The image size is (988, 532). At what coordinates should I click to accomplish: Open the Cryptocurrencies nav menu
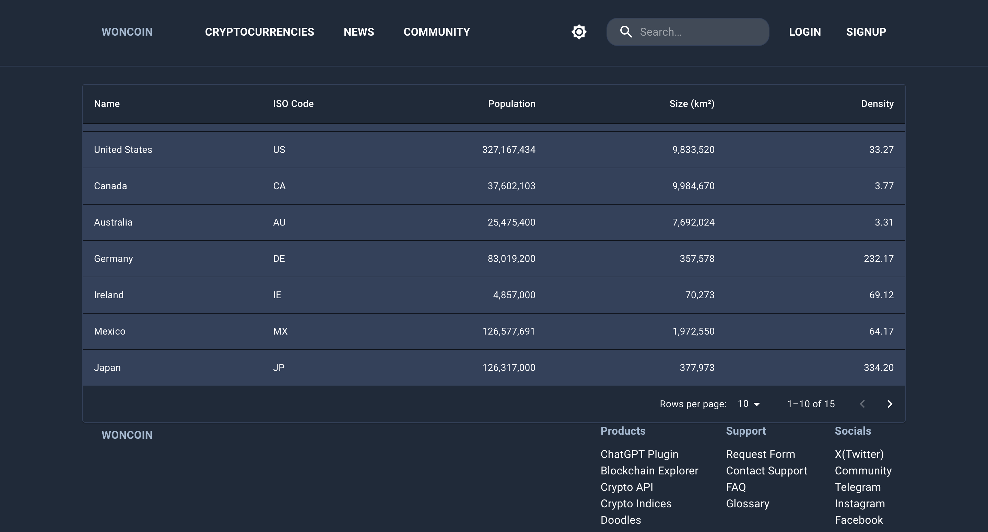tap(259, 32)
